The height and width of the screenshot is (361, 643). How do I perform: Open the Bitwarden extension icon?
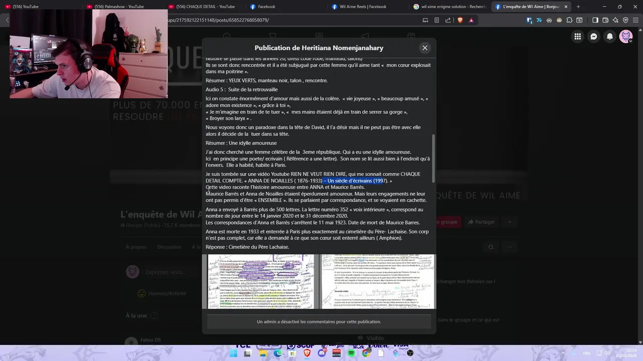point(529,20)
